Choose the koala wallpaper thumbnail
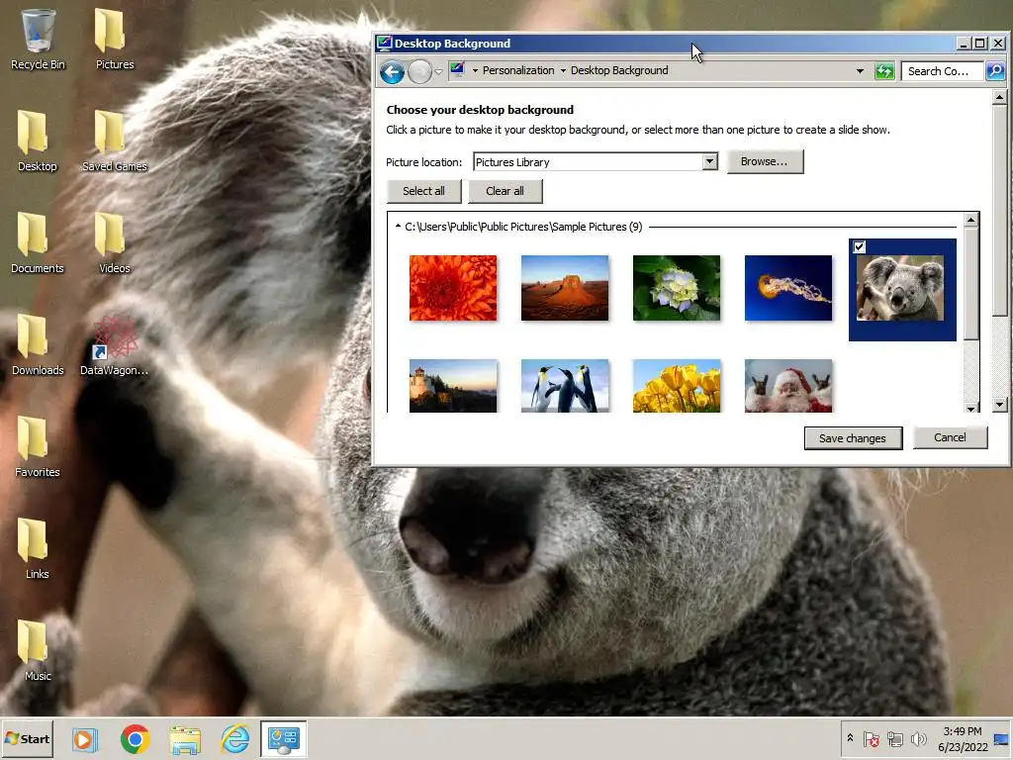Screen dimensions: 1013x760 coord(900,288)
